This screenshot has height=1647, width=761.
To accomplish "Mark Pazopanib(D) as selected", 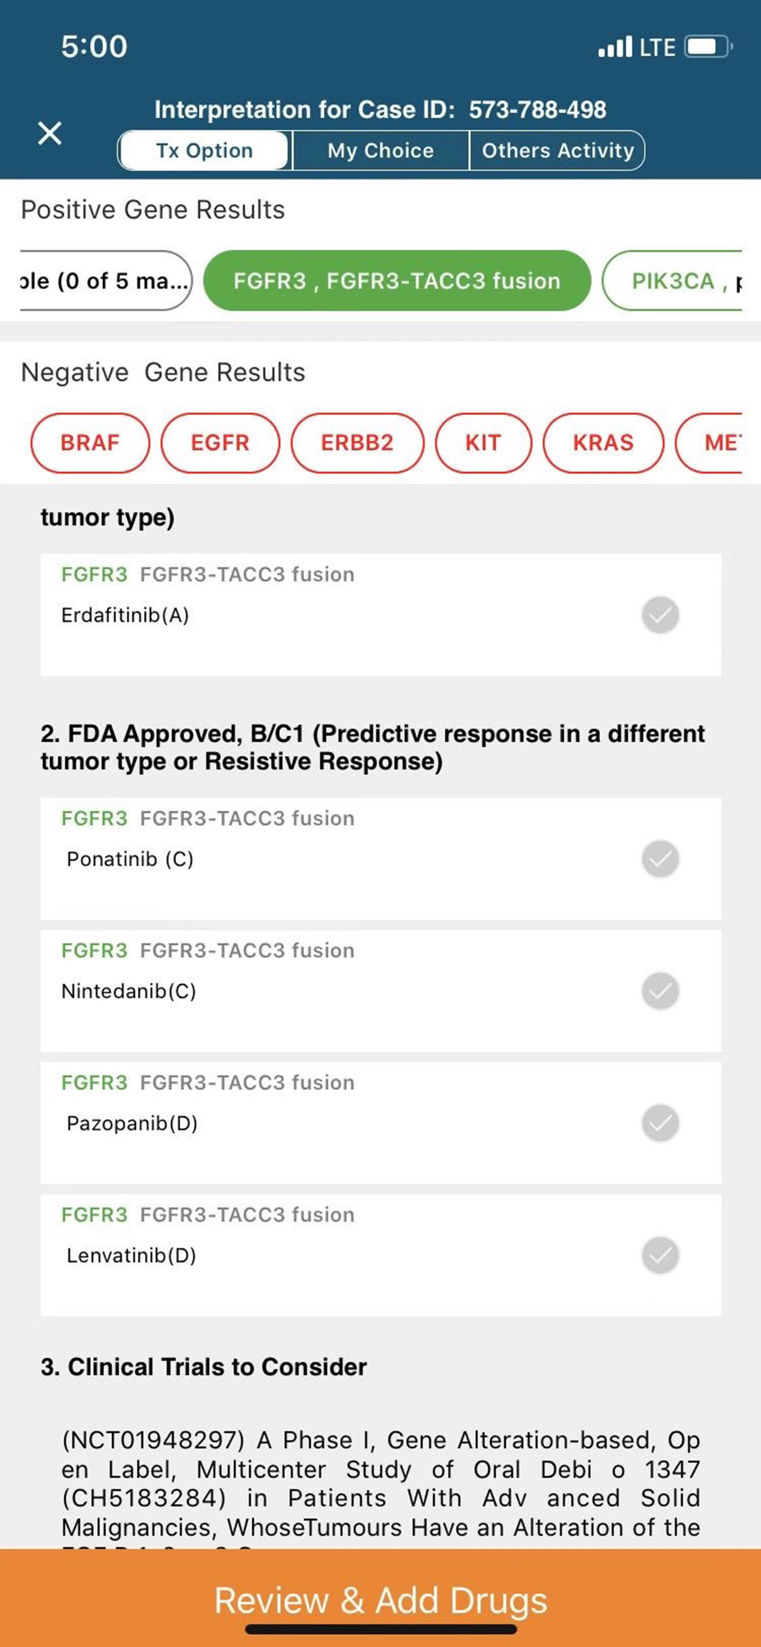I will (x=660, y=1123).
